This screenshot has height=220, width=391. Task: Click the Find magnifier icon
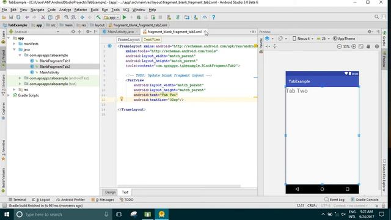click(67, 18)
